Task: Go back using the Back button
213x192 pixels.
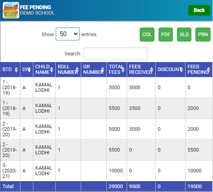Action: pyautogui.click(x=199, y=10)
